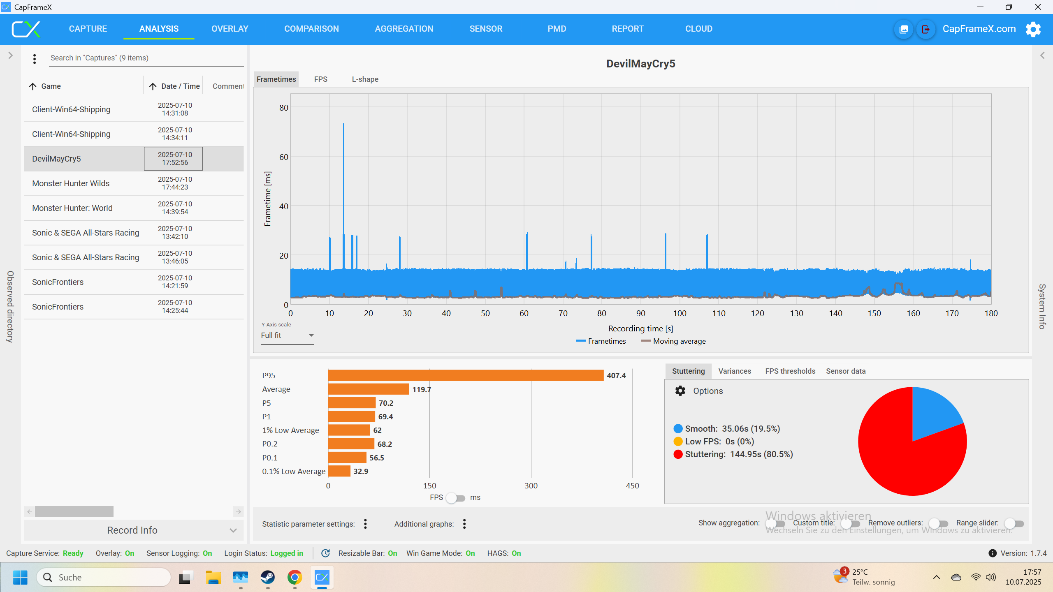Open Statistic parameter settings three-dot menu
This screenshot has width=1053, height=592.
(x=365, y=524)
